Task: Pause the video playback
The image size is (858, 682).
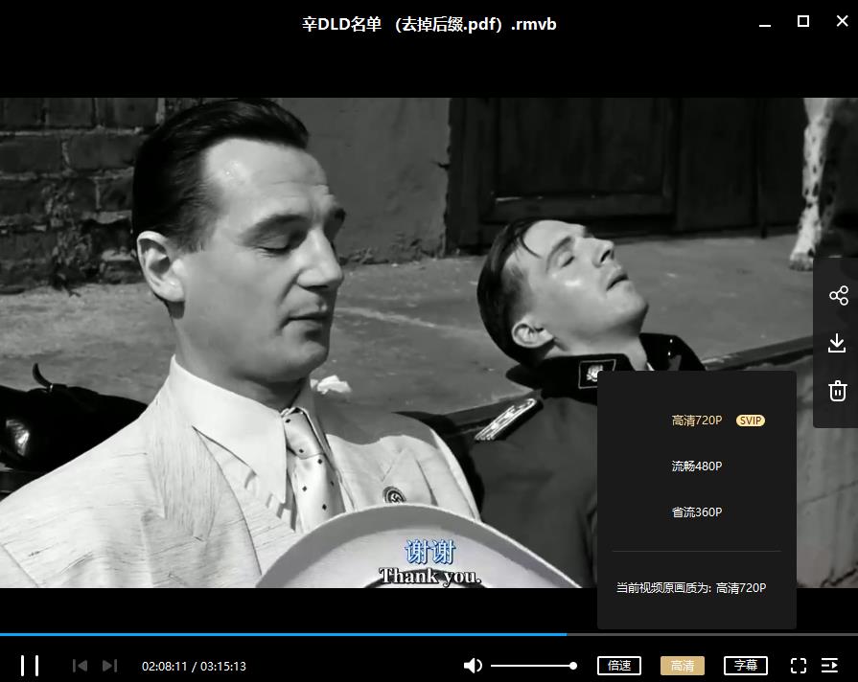Action: [30, 666]
